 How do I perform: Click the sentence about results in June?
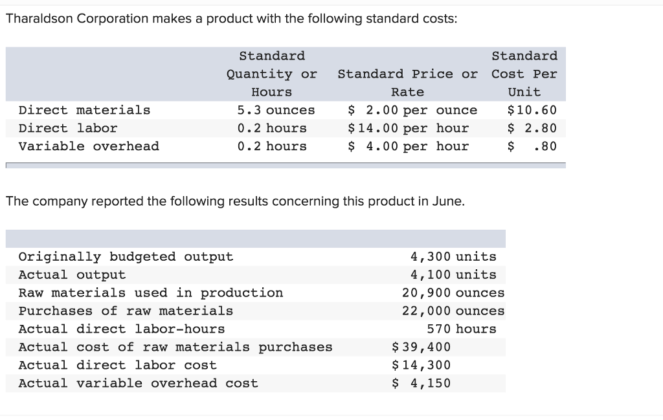point(235,201)
